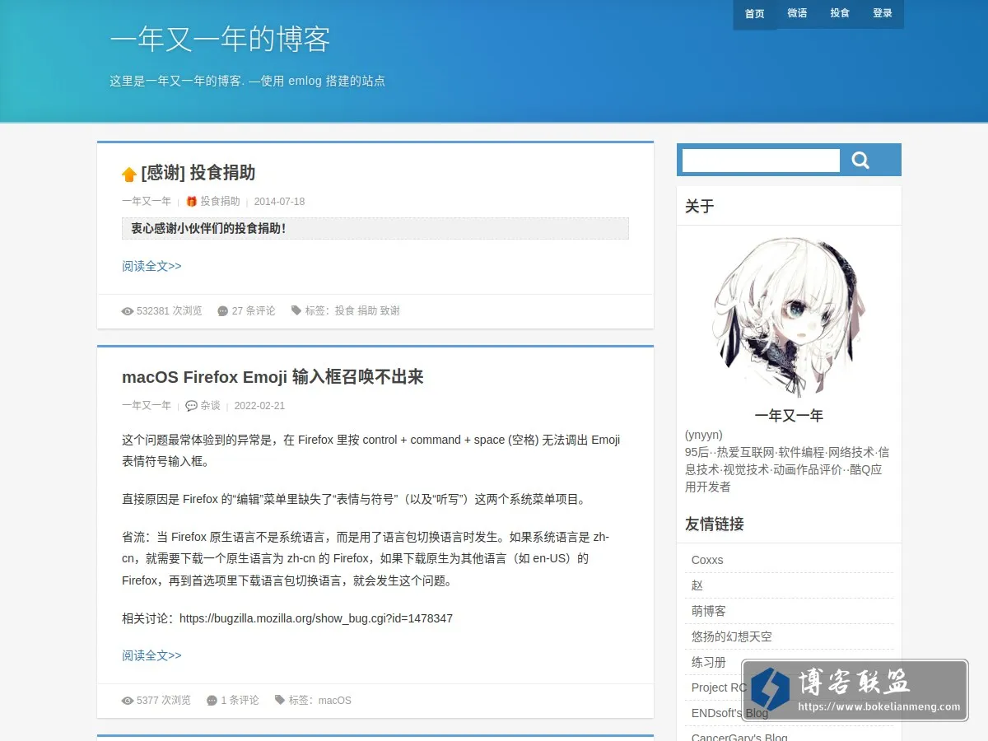Click the comment icon beside 1 条评论
988x741 pixels.
pos(212,701)
